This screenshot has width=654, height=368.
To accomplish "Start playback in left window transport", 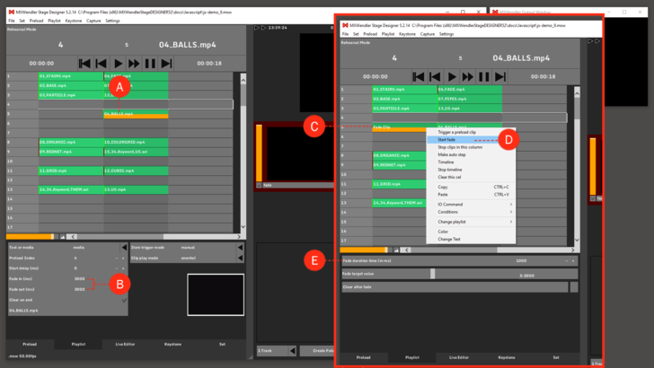I will pos(118,64).
